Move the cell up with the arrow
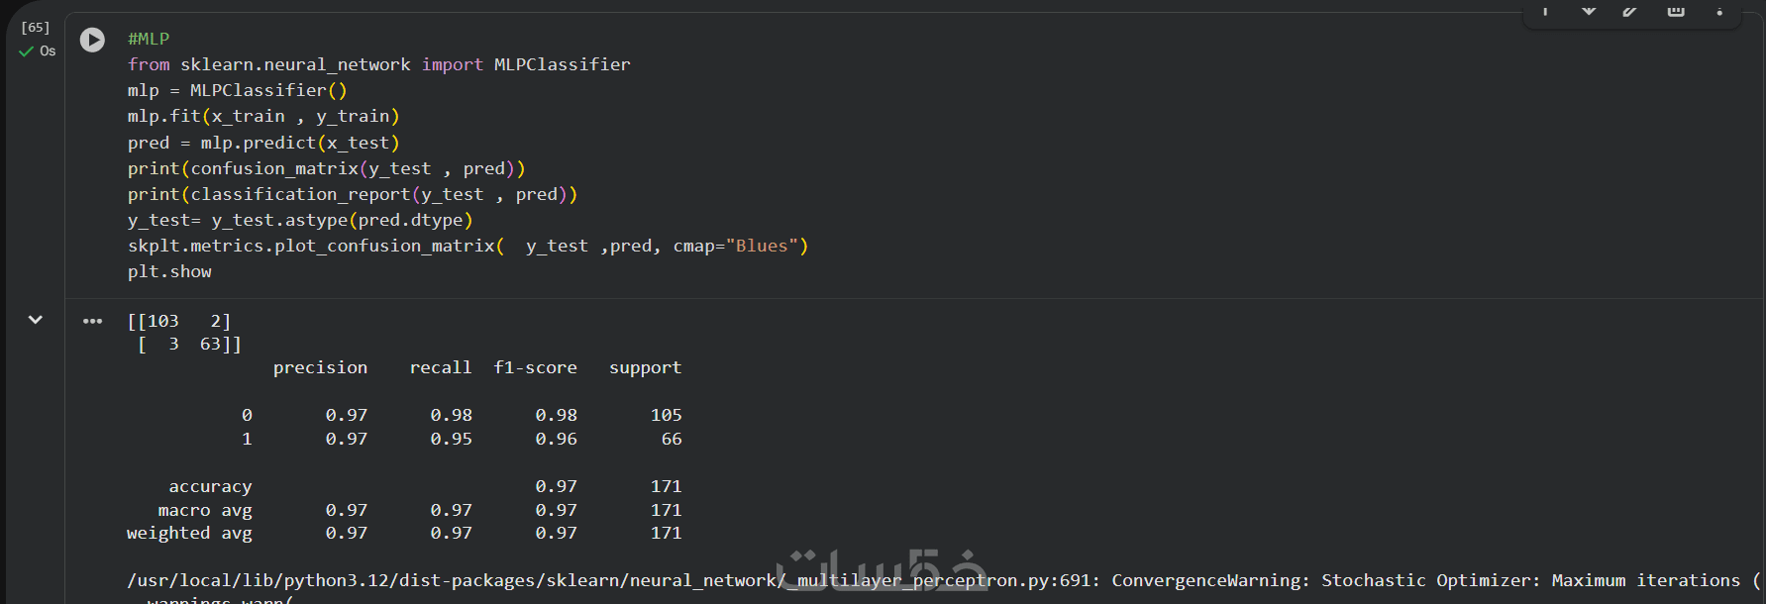 pos(1545,11)
